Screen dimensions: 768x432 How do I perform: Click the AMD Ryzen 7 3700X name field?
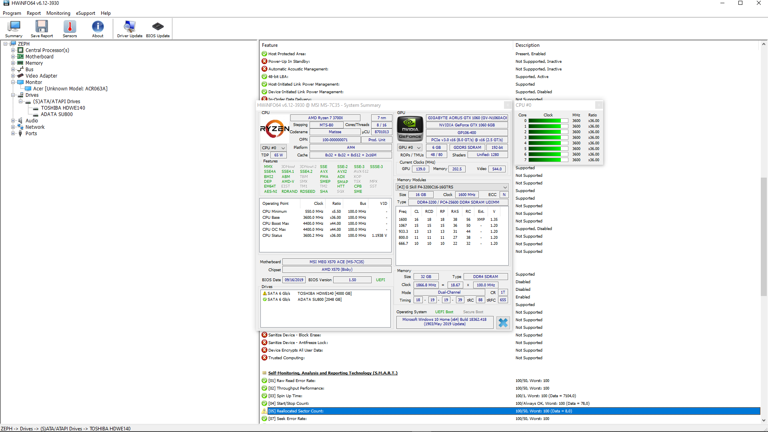coord(325,118)
